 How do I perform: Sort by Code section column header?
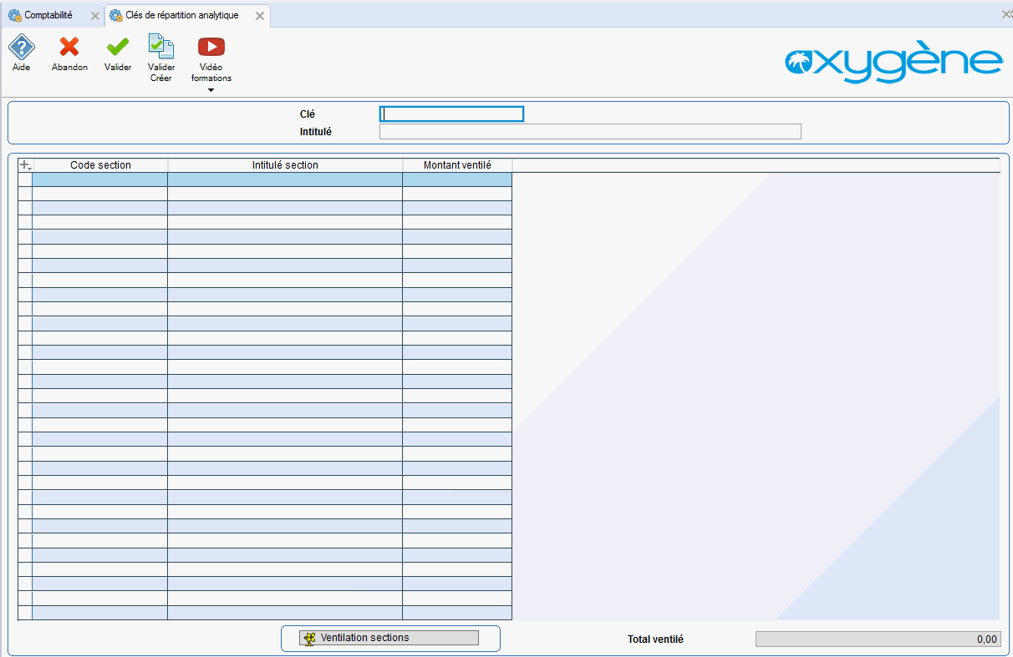[100, 165]
